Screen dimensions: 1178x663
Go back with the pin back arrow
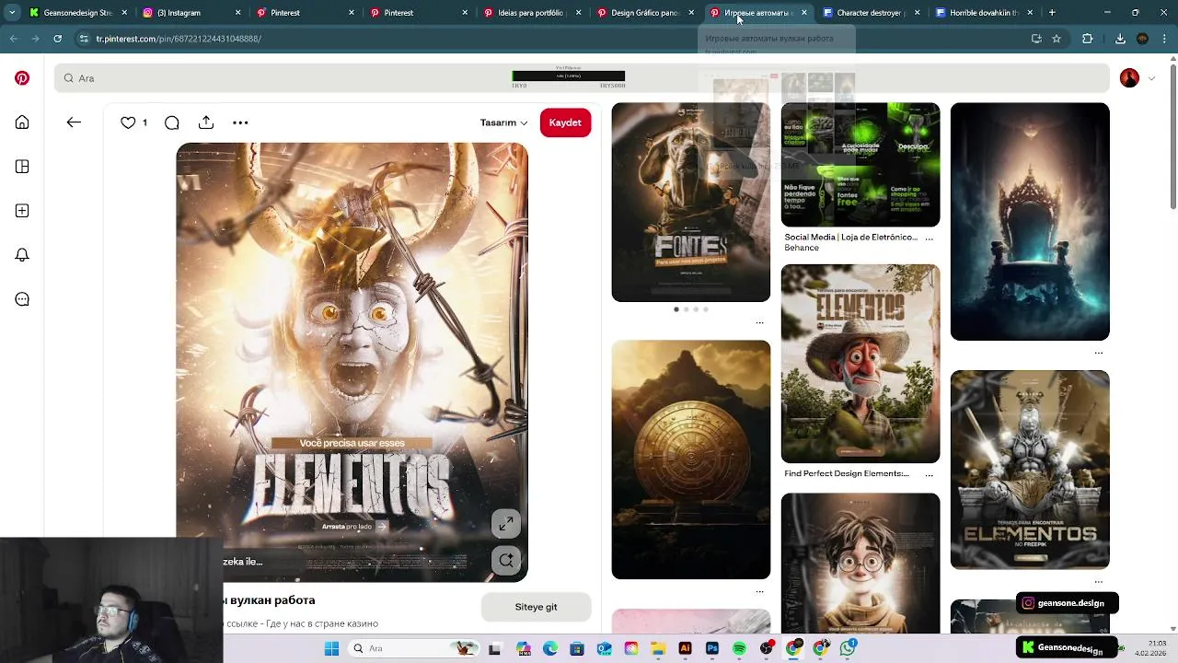[x=74, y=122]
